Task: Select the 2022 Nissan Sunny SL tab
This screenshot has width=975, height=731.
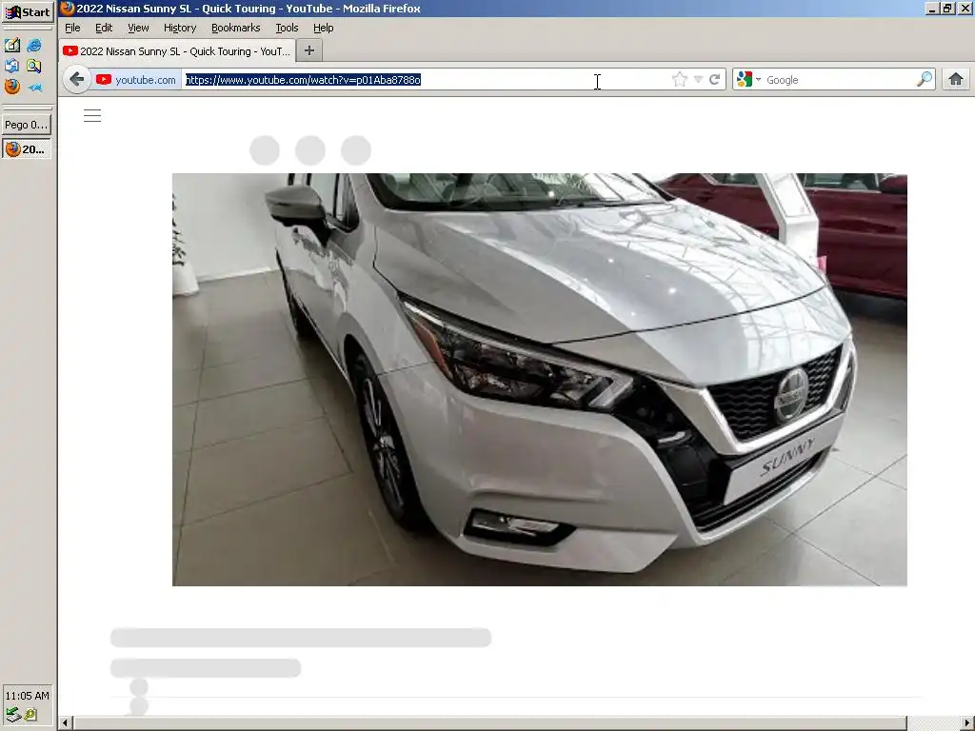Action: coord(177,51)
